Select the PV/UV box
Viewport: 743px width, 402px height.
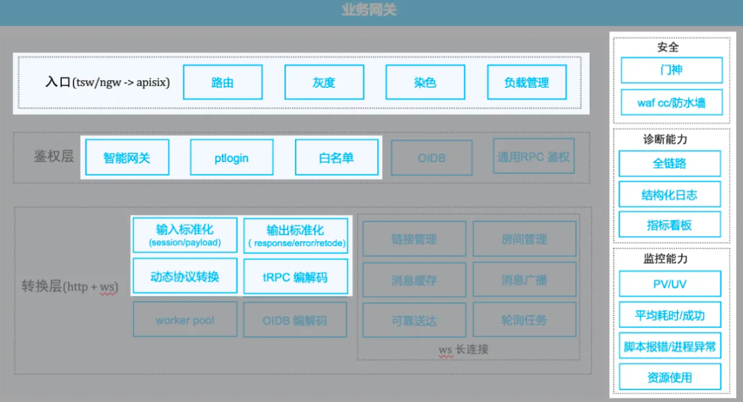pos(669,284)
